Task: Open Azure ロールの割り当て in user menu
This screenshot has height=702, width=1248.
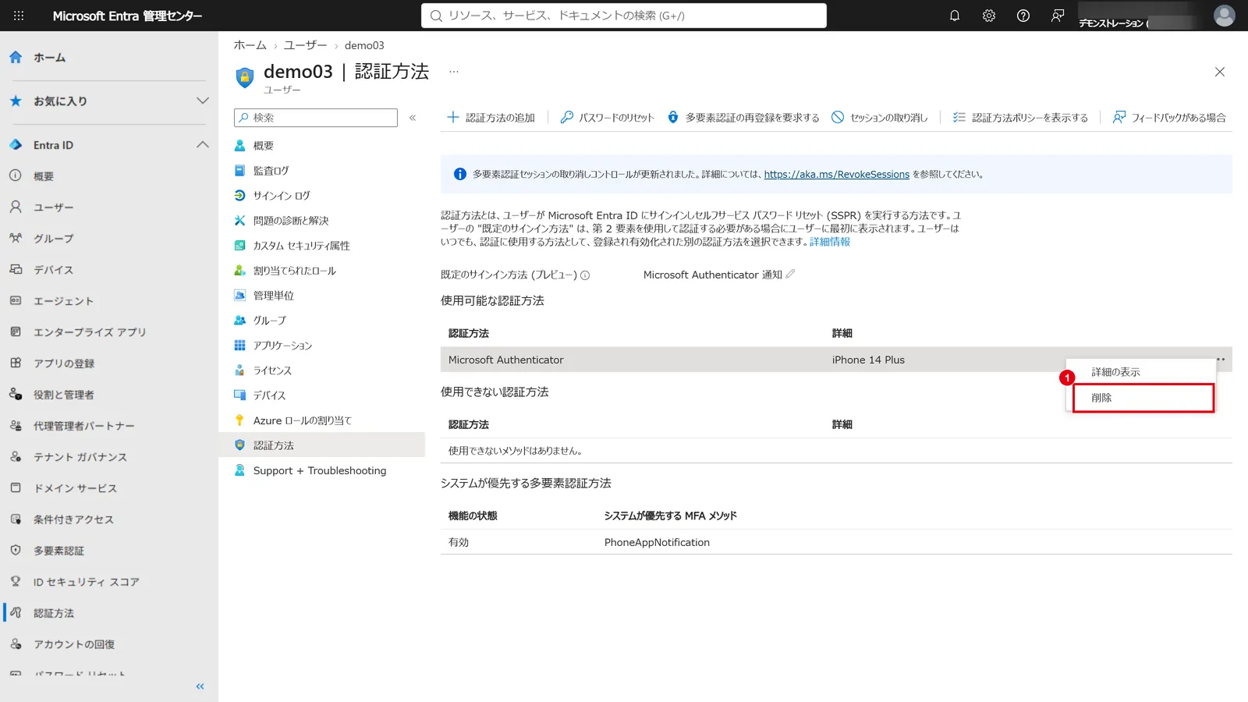Action: click(x=302, y=420)
